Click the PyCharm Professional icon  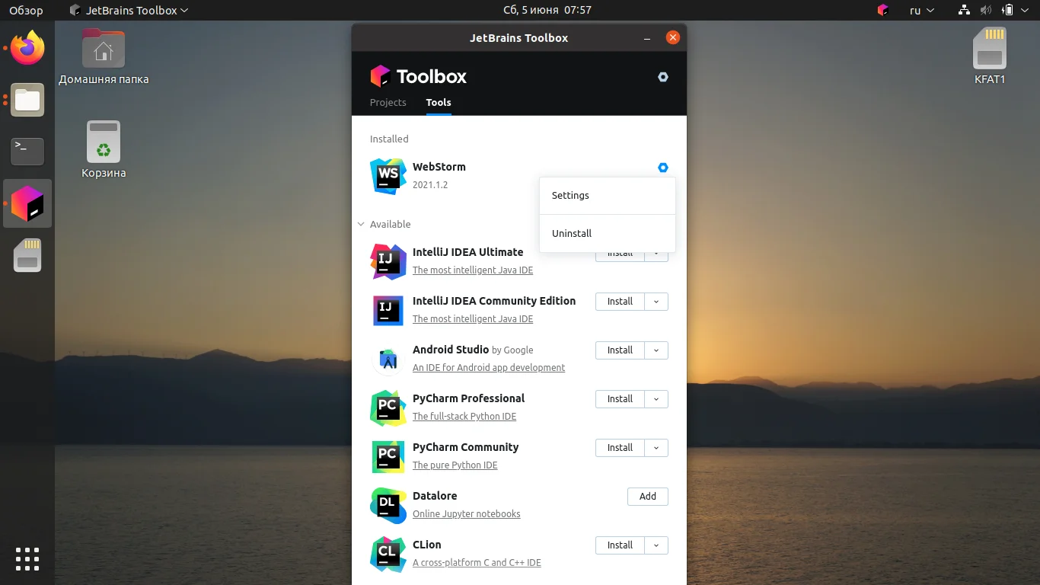[388, 408]
